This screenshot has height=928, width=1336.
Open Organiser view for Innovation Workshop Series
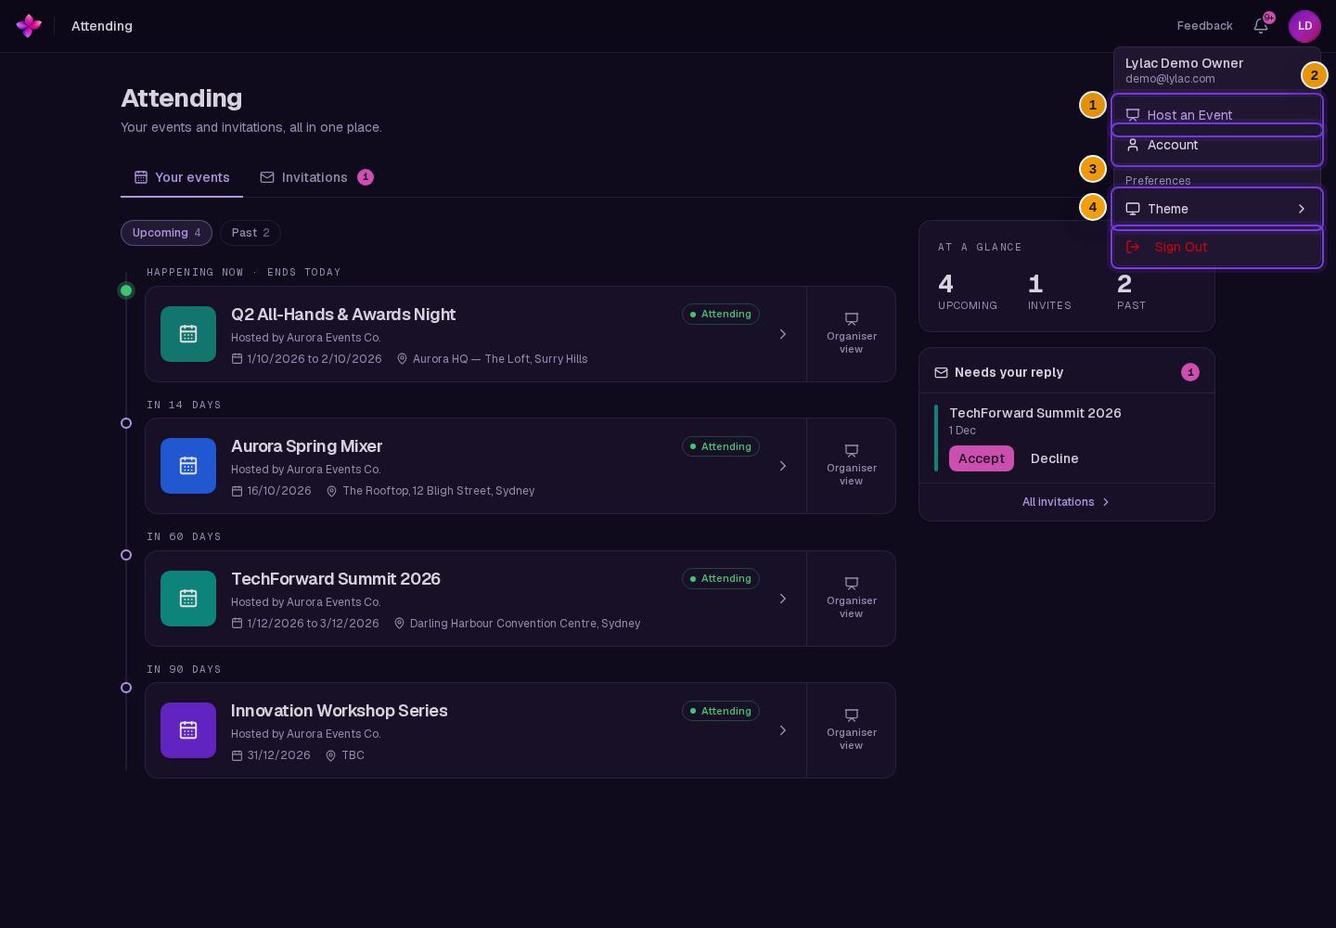851,730
